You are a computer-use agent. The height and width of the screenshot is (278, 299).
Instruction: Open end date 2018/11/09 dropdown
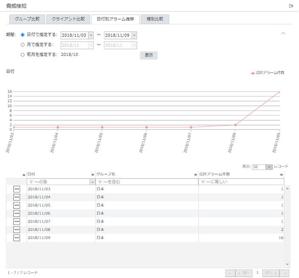[x=134, y=35]
